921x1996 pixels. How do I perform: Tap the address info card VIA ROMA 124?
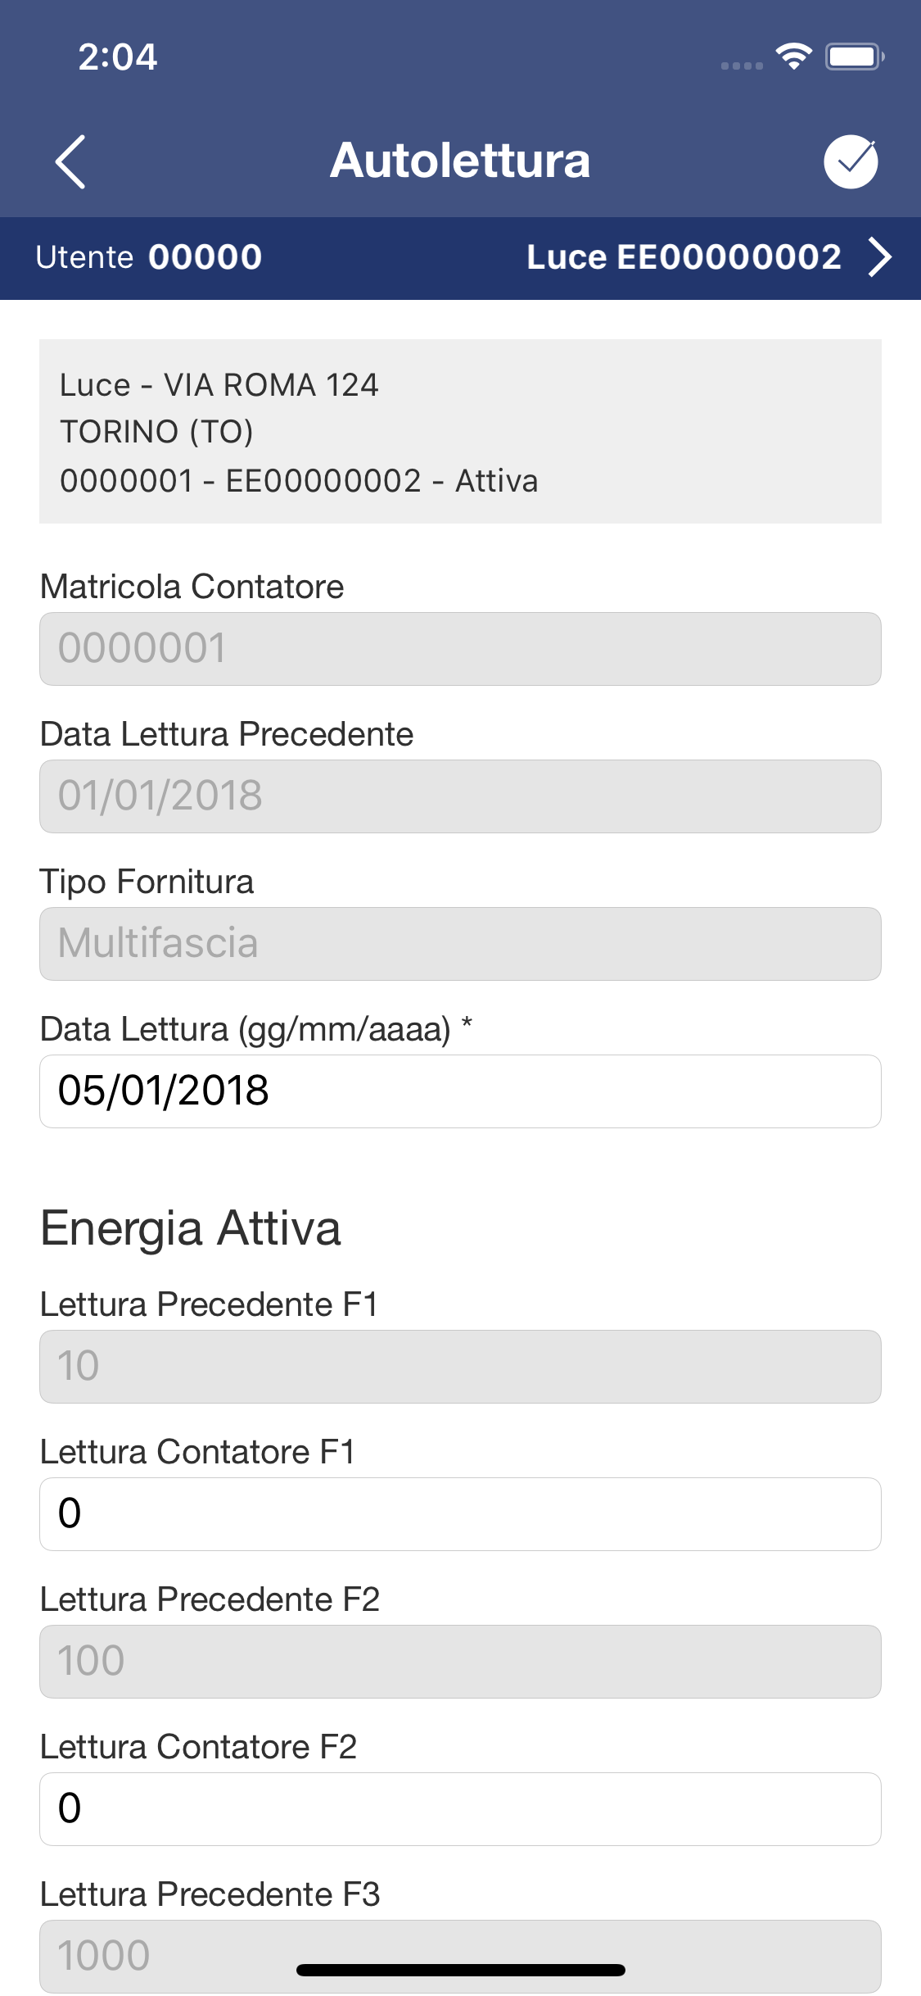pyautogui.click(x=460, y=432)
